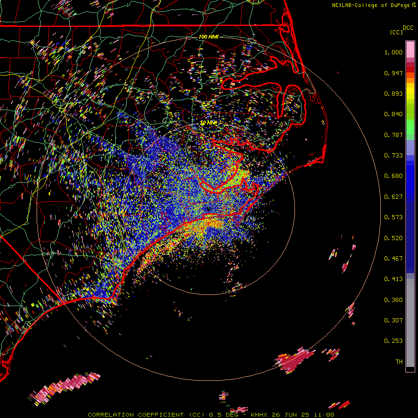This screenshot has height=418, width=418.
Task: Select the 0.360 scale value
Action: [x=393, y=300]
